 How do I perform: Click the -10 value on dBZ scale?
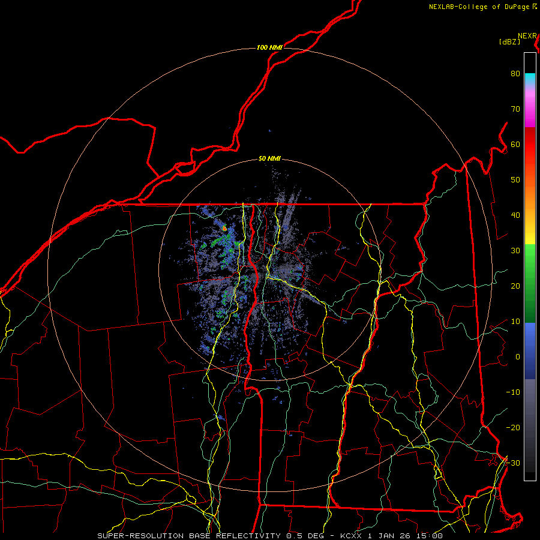(x=513, y=392)
